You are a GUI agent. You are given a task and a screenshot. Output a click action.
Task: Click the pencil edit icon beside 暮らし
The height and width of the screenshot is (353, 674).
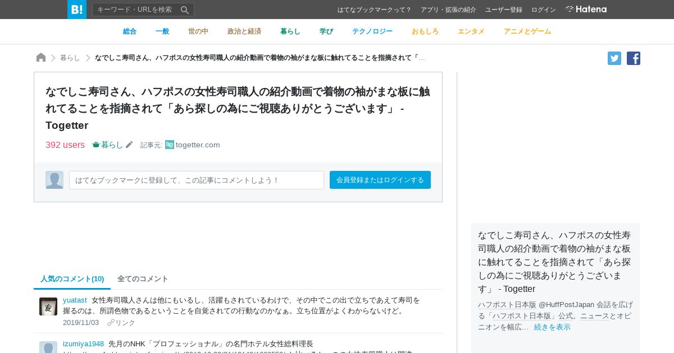pos(129,145)
